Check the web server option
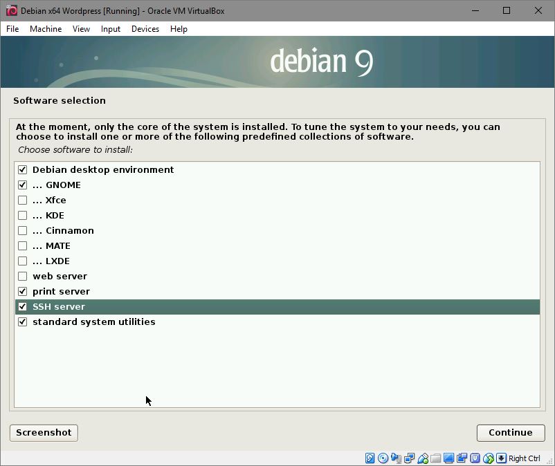 22,276
